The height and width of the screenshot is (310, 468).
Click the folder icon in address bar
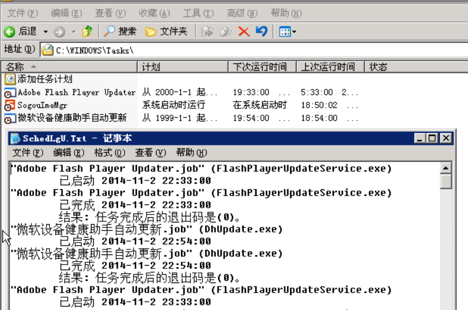pyautogui.click(x=48, y=50)
